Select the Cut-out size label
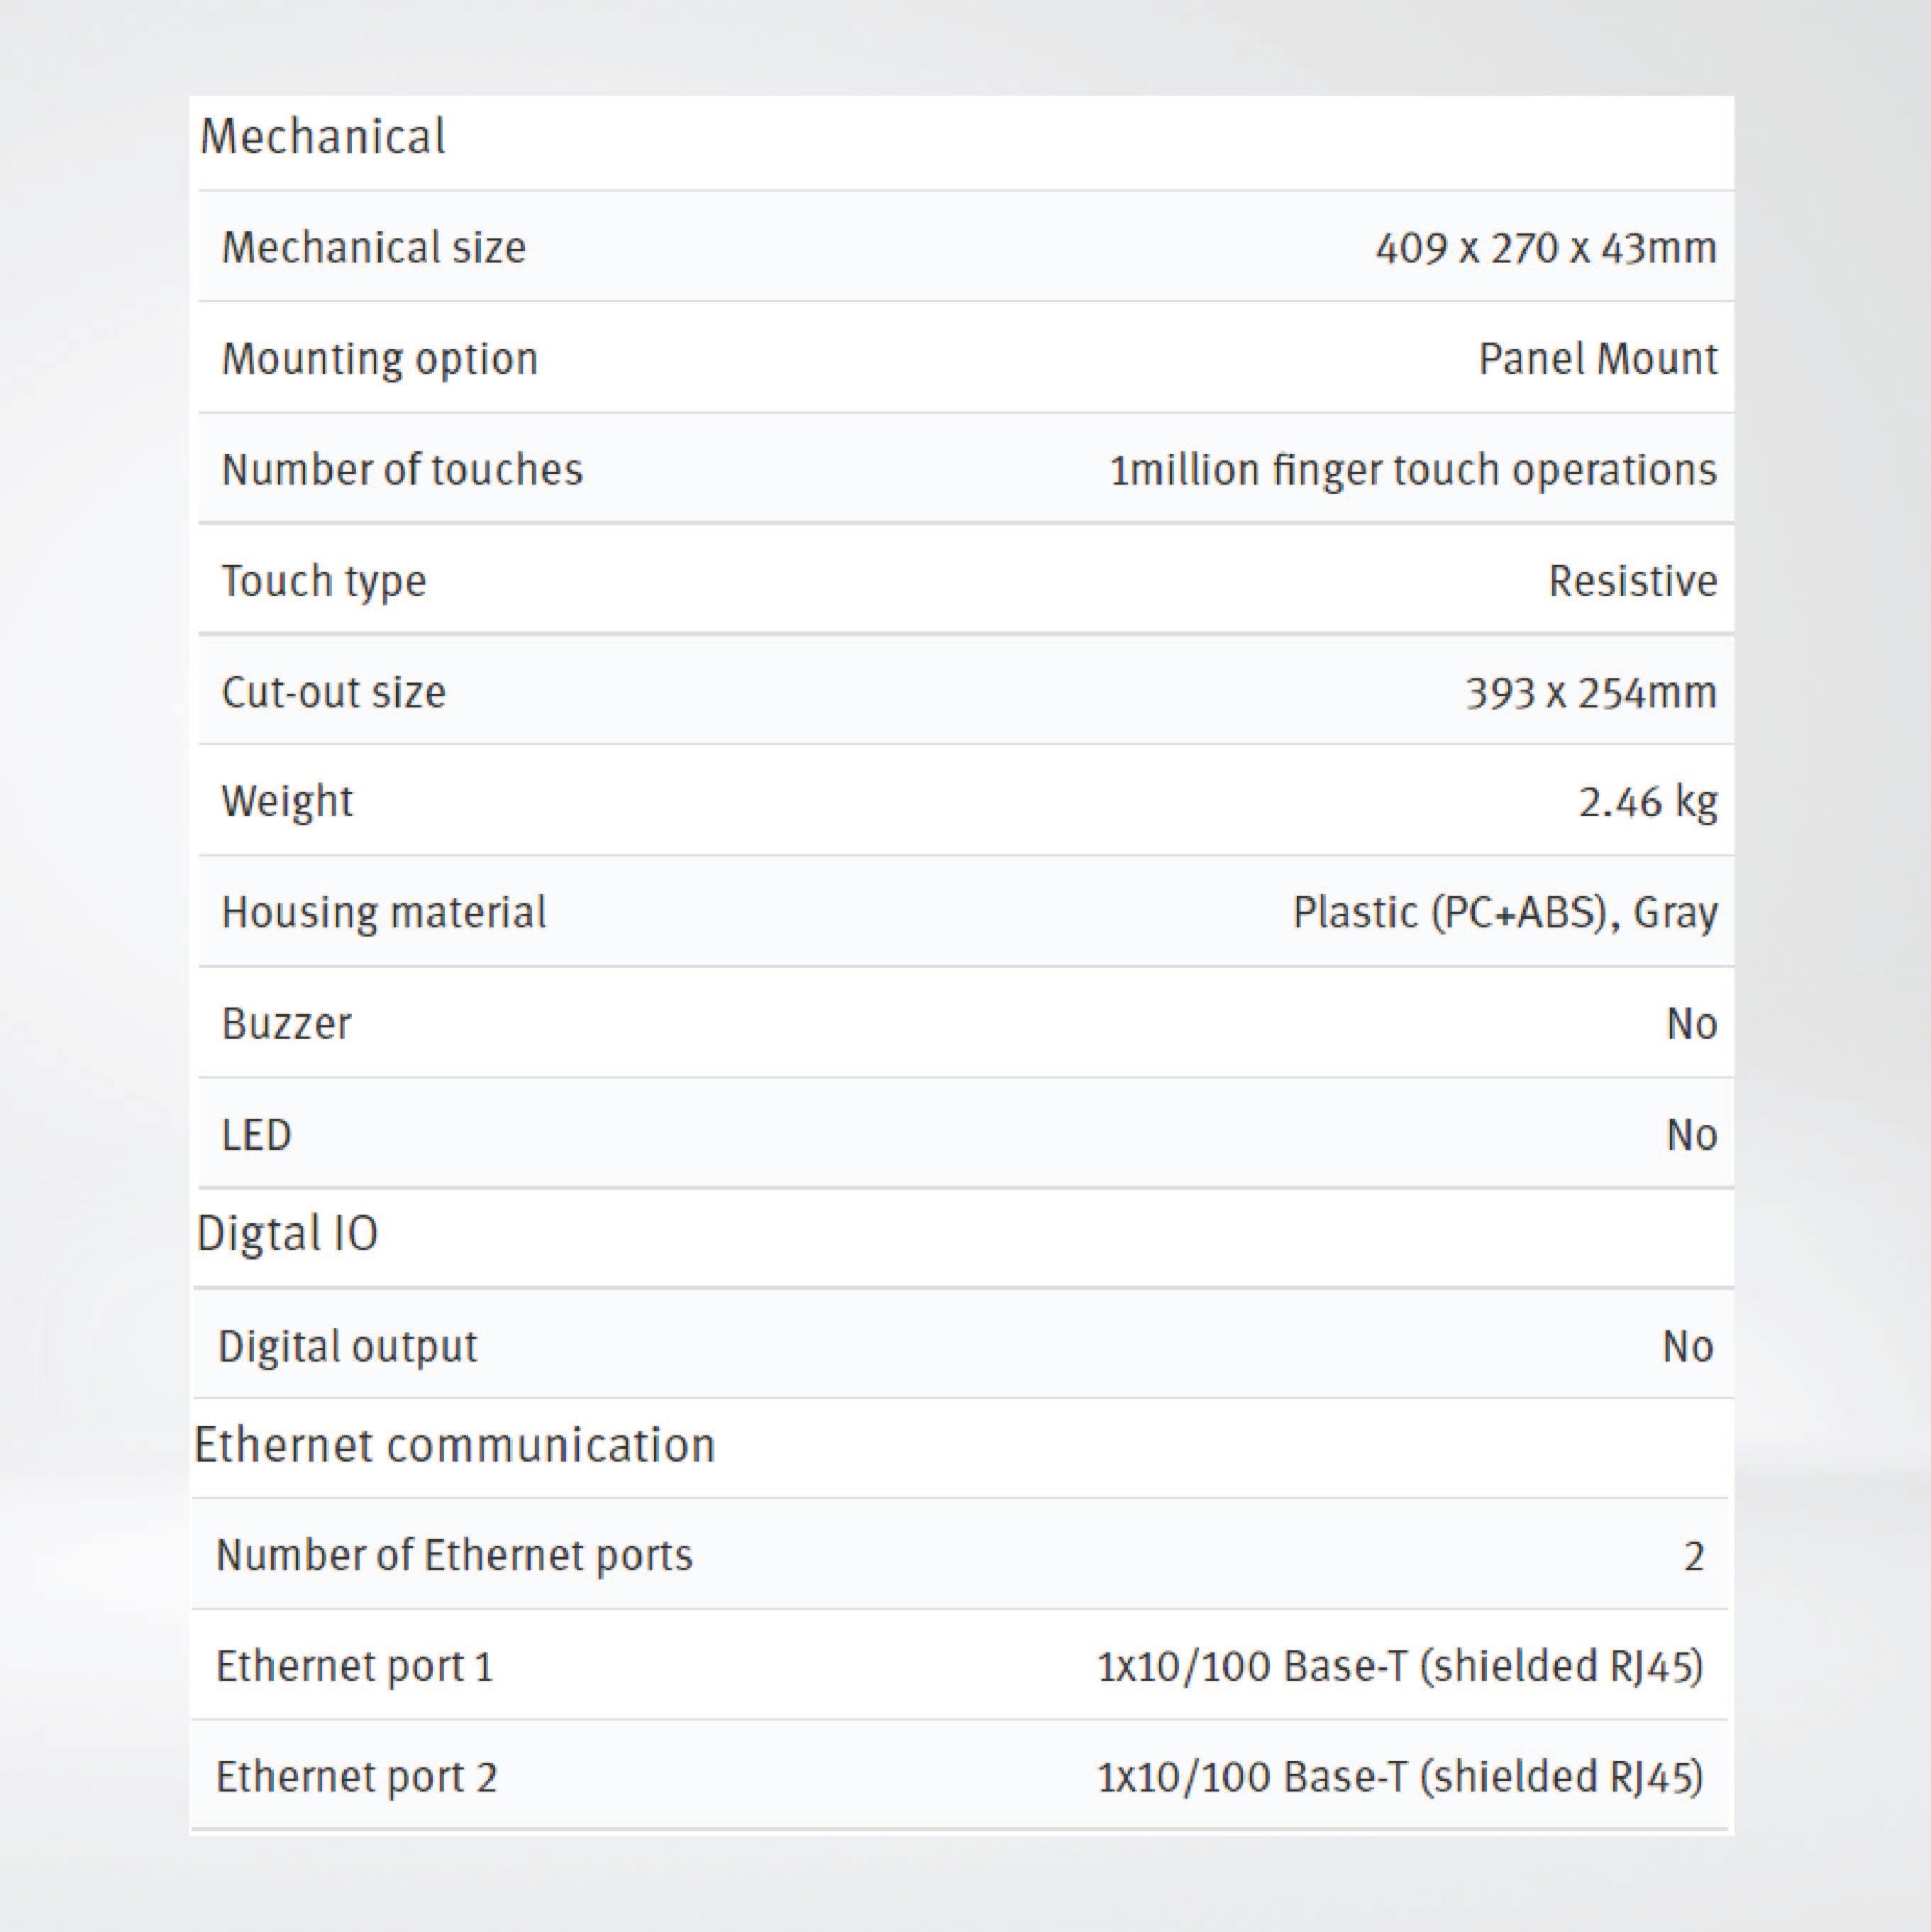This screenshot has height=1932, width=1931. pos(333,692)
